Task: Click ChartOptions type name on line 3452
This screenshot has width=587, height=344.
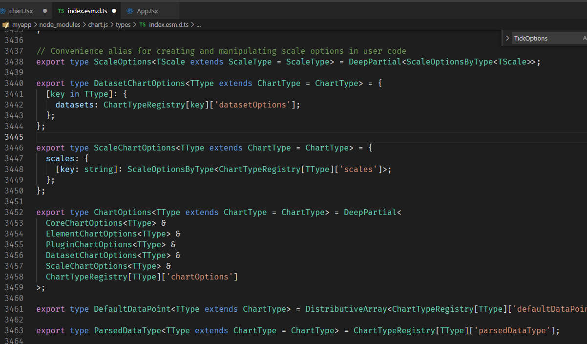Action: (123, 212)
